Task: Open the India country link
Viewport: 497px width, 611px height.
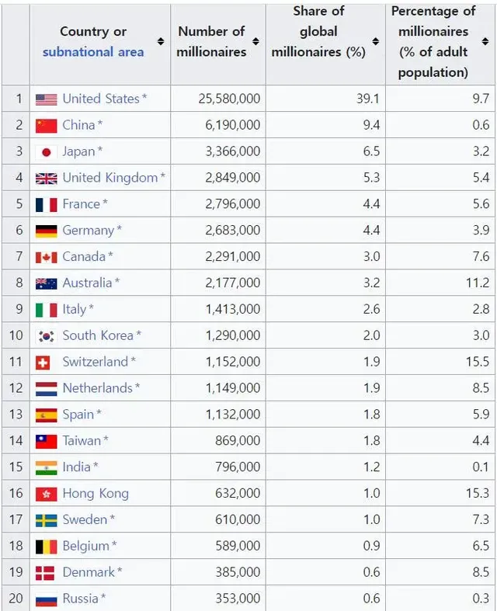Action: [x=76, y=467]
